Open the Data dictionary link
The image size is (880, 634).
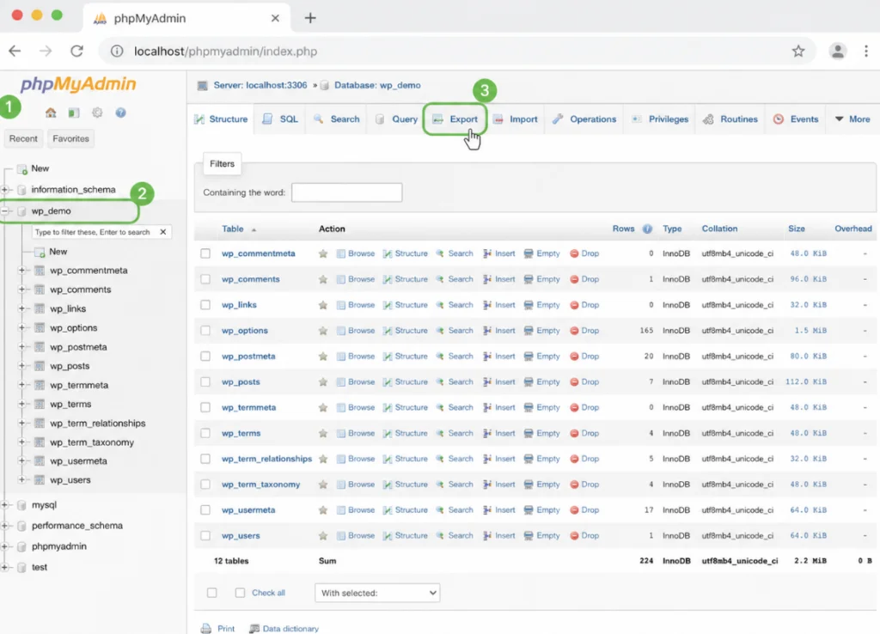pos(284,628)
